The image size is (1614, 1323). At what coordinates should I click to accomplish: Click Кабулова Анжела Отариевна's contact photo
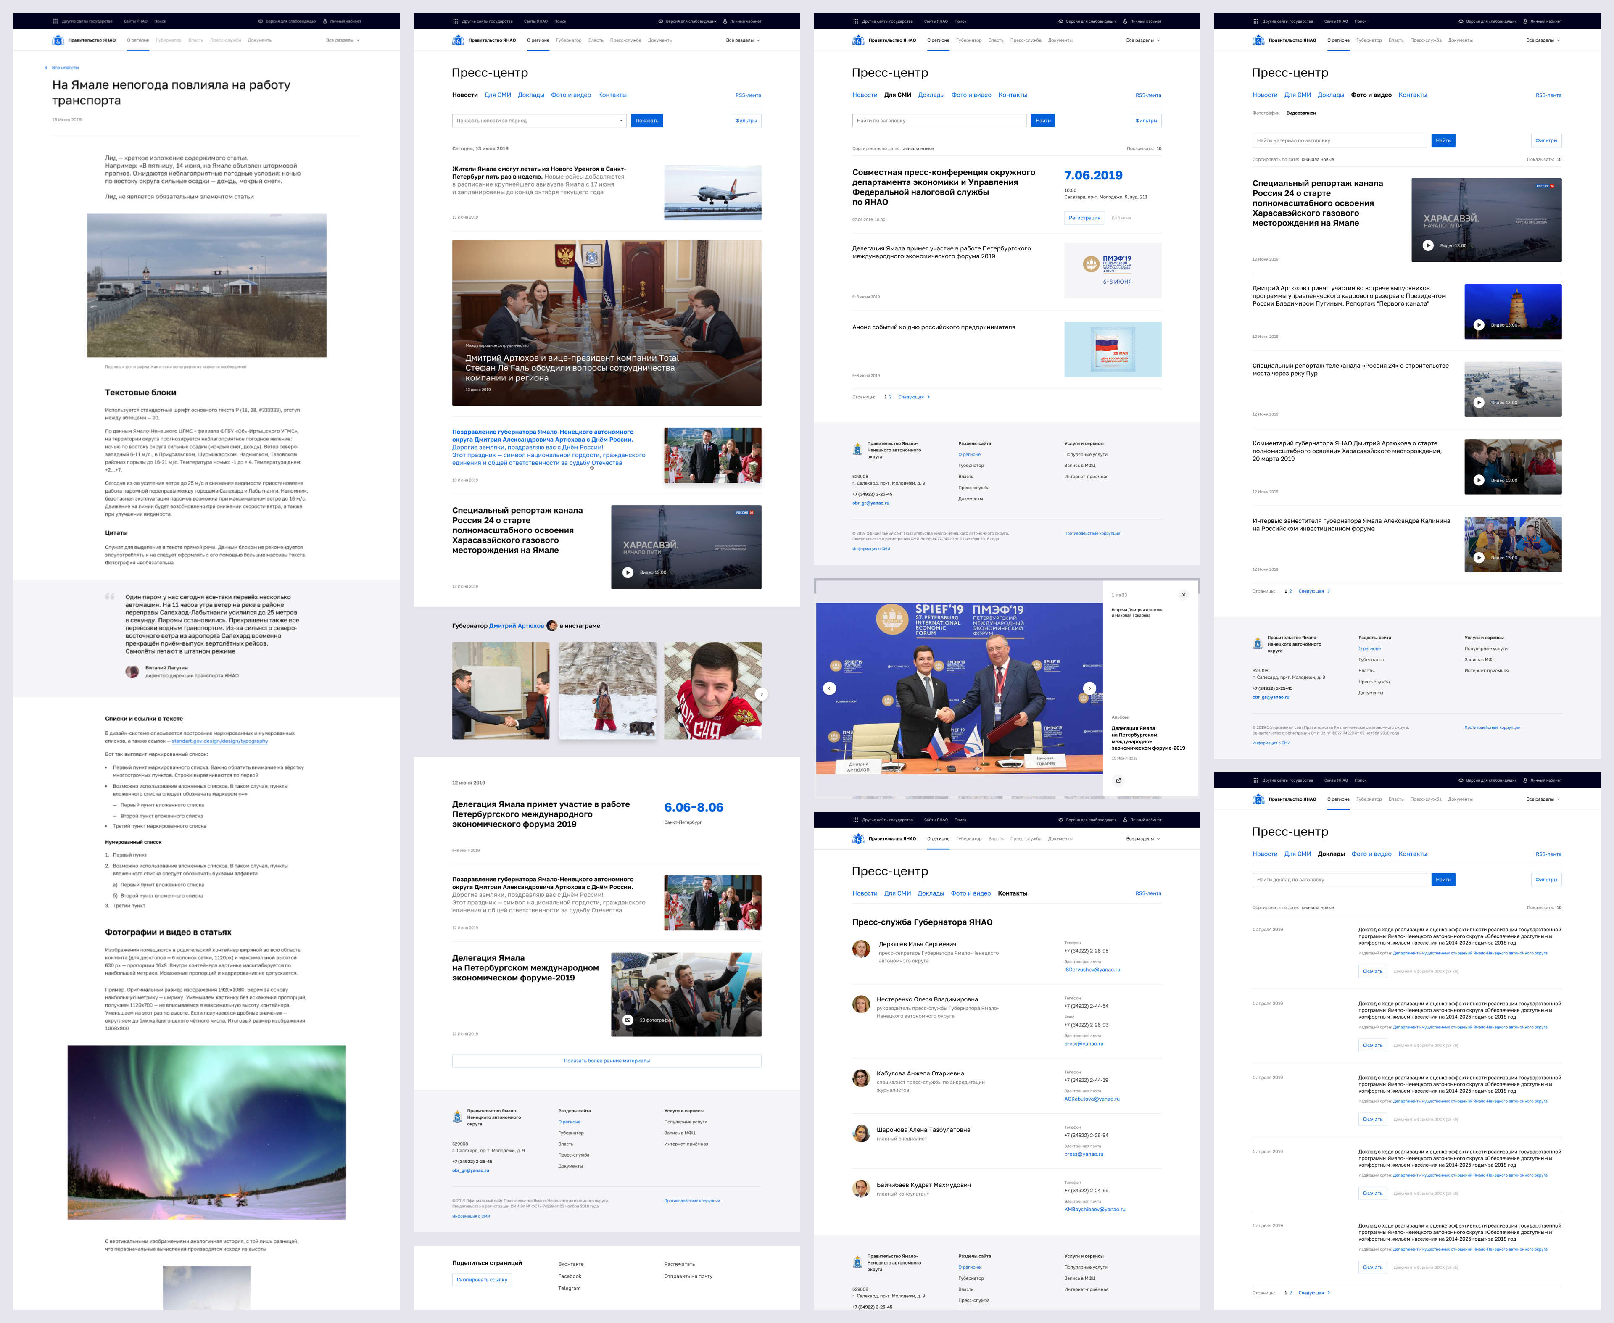pos(861,1078)
